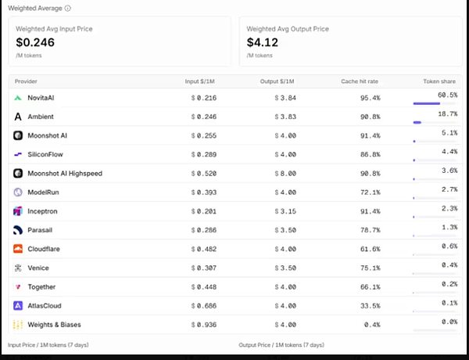
Task: Open the NovitaAI provider name
Action: click(41, 98)
